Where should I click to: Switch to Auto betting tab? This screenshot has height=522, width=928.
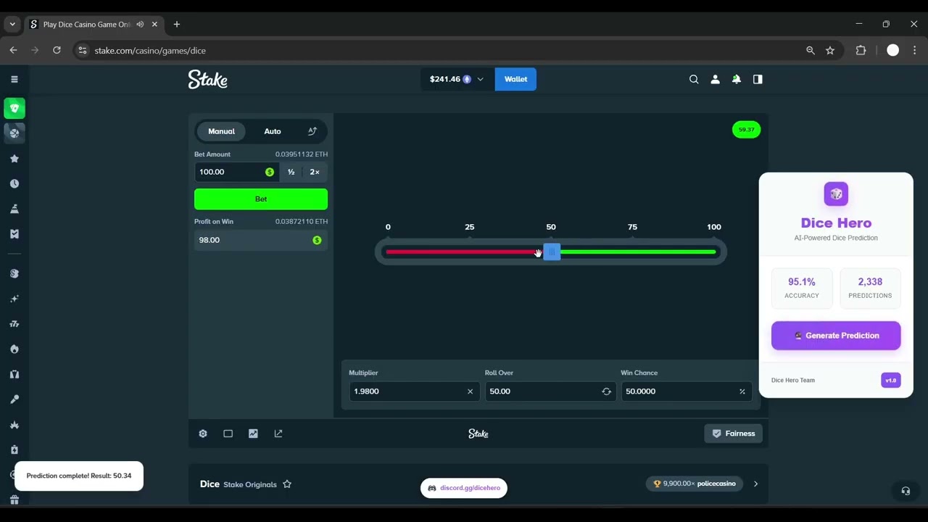coord(273,131)
